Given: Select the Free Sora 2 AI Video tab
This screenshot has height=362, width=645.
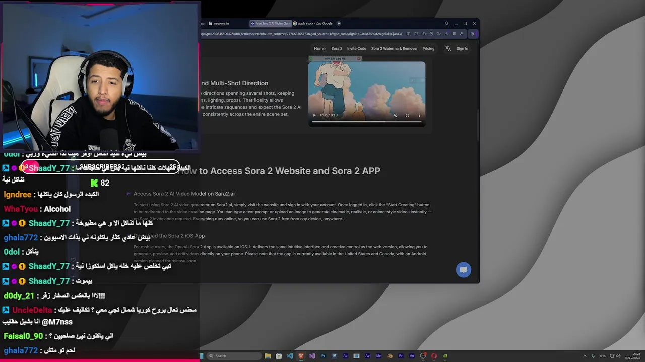Looking at the screenshot, I should 271,23.
